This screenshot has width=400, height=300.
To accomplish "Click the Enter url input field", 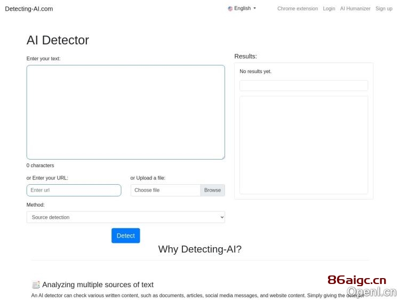I will (x=74, y=190).
